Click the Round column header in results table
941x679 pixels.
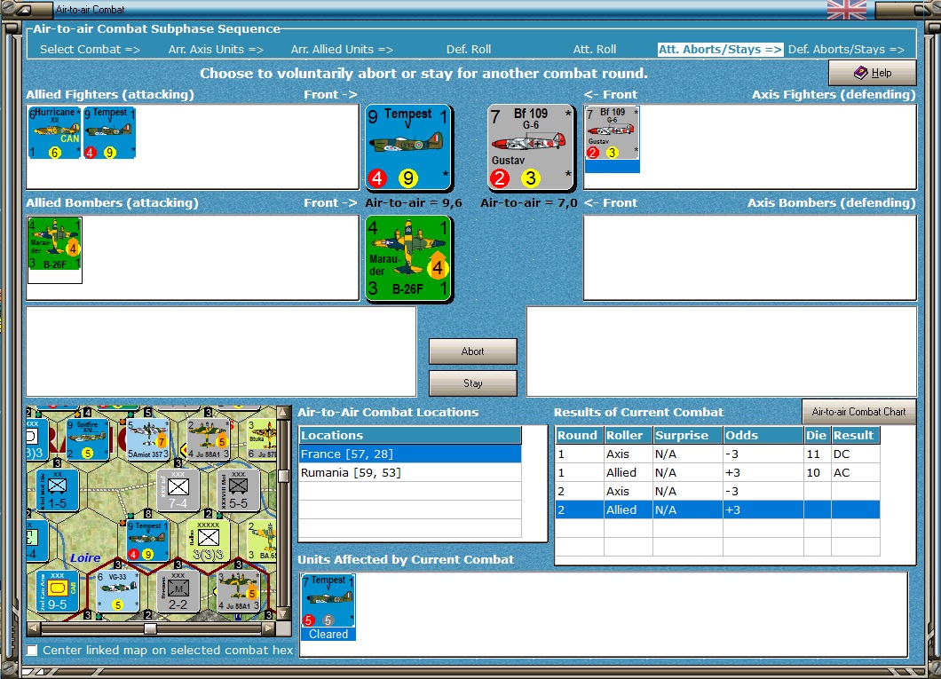point(579,436)
